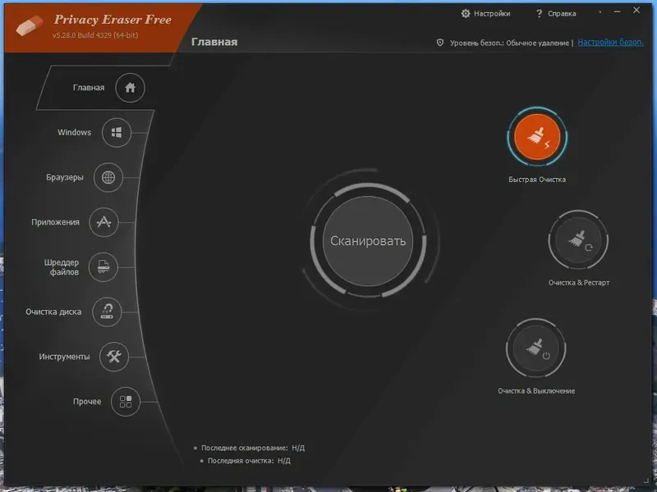The height and width of the screenshot is (492, 657).
Task: Open the Приложения app icon
Action: [x=103, y=222]
